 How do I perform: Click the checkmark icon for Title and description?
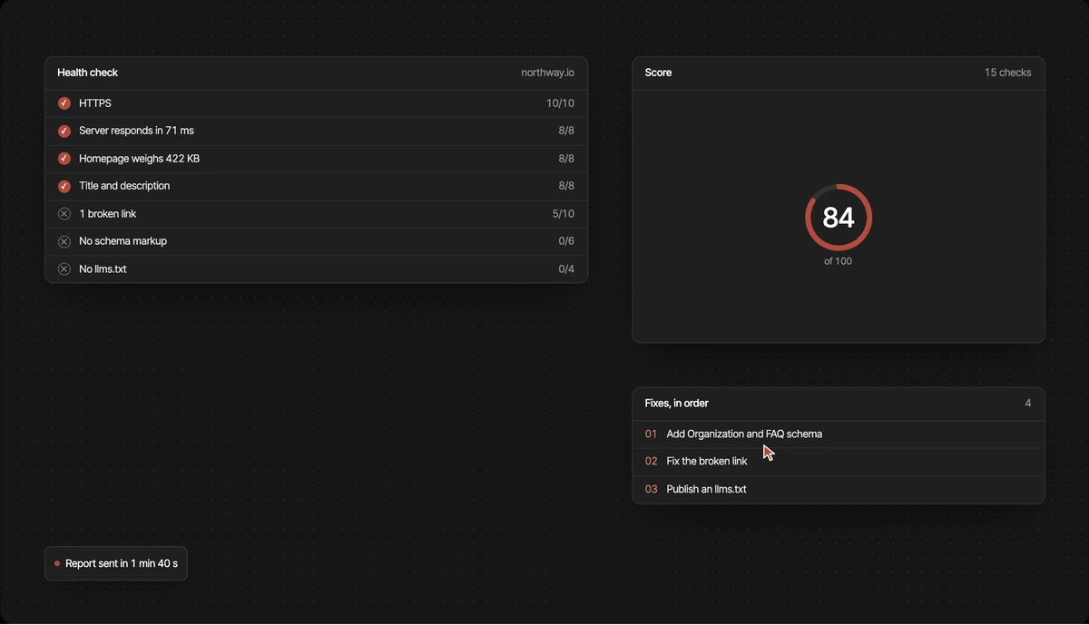click(64, 186)
